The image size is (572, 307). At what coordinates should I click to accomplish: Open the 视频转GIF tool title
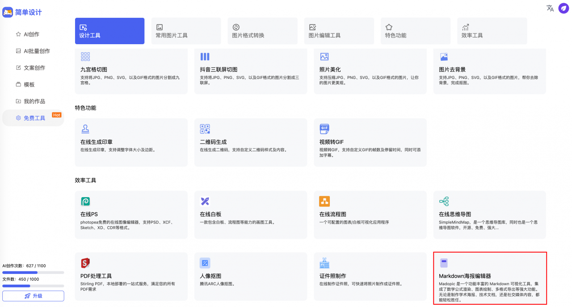pos(332,142)
